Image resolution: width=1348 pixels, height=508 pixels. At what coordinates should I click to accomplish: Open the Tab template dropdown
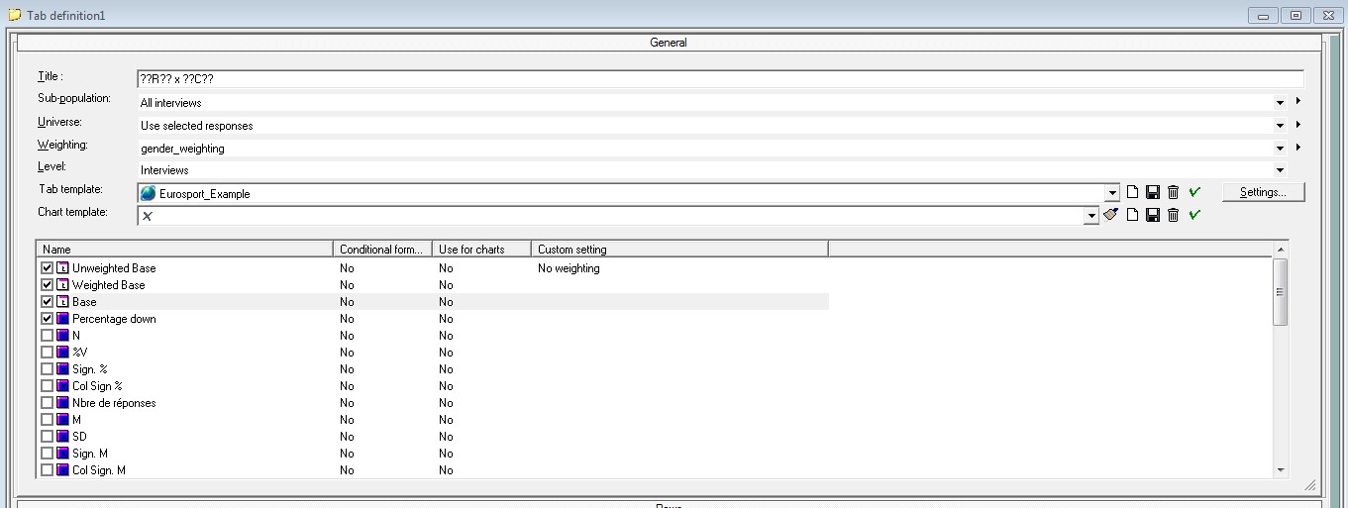click(x=1112, y=193)
